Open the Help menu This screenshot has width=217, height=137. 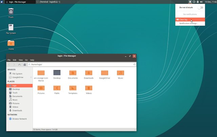[x=32, y=60]
